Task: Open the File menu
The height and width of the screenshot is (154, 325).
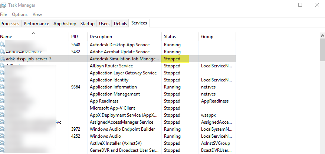Action: tap(3, 14)
